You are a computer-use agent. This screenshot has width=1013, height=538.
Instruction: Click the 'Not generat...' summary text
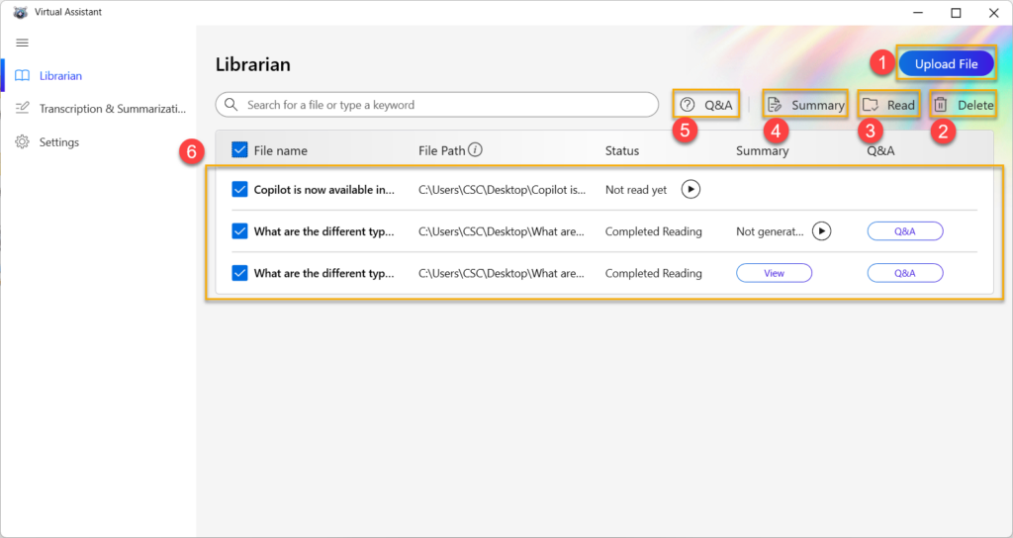point(770,231)
